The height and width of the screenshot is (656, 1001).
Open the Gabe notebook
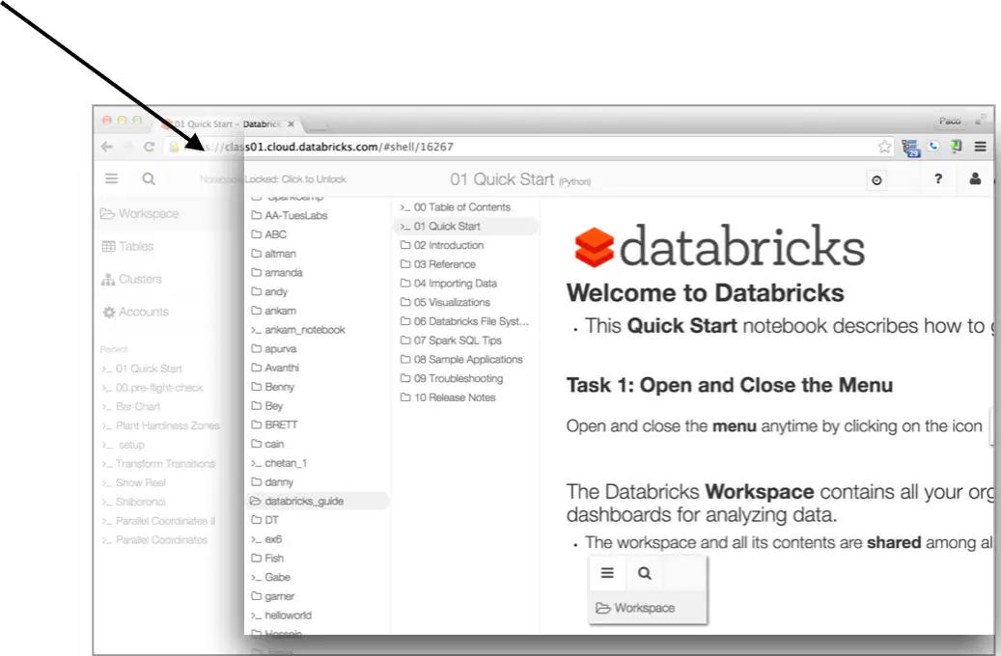(270, 578)
